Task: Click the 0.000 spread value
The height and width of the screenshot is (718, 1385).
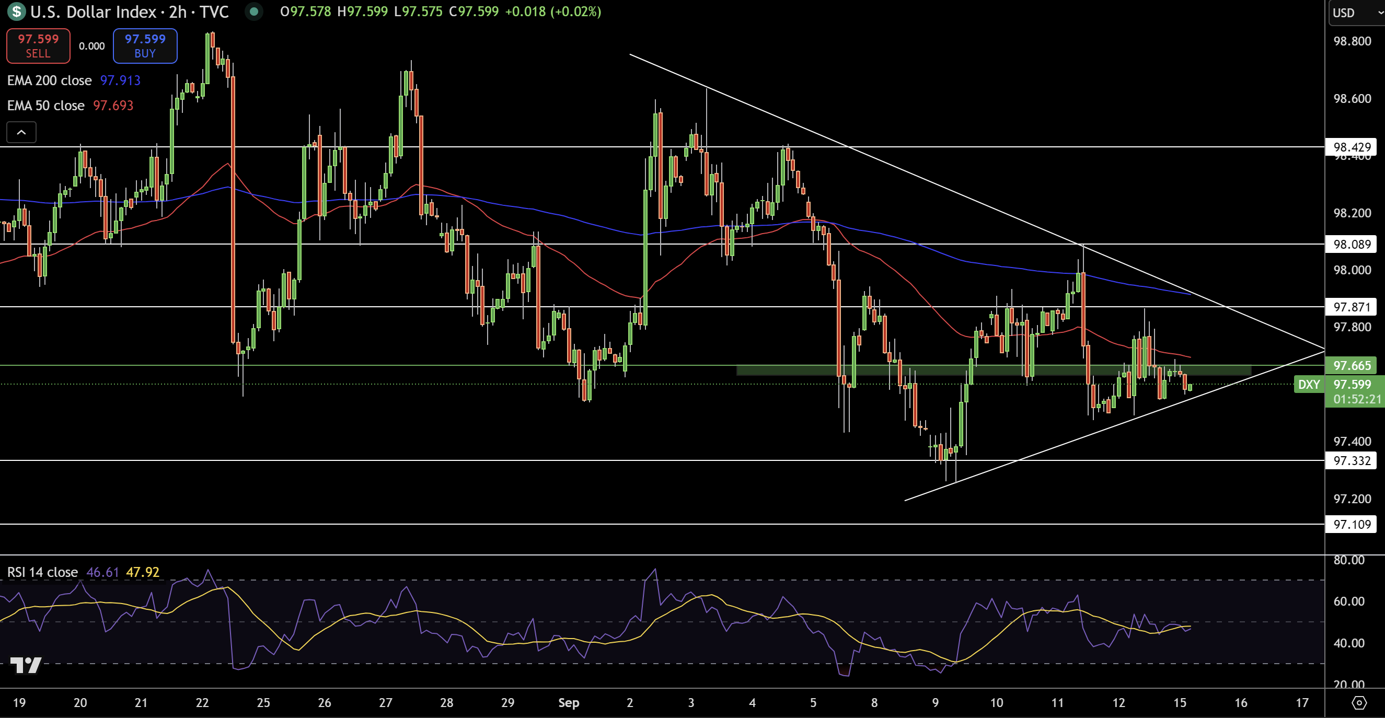Action: pyautogui.click(x=92, y=46)
